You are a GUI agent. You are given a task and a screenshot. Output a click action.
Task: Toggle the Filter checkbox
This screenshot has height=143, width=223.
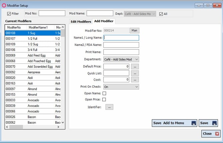(9, 14)
